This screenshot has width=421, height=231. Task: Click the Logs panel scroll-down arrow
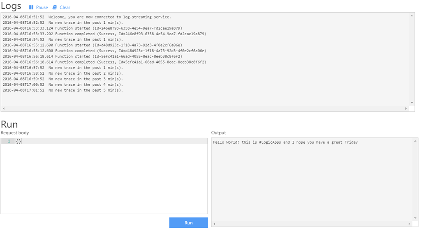point(412,103)
